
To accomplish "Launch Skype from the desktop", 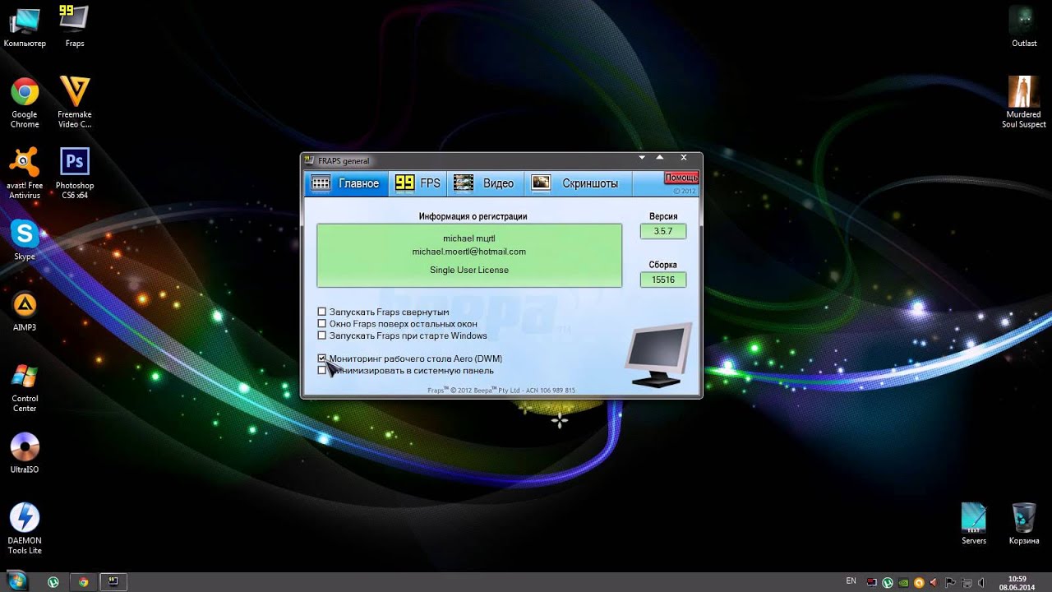I will click(25, 240).
